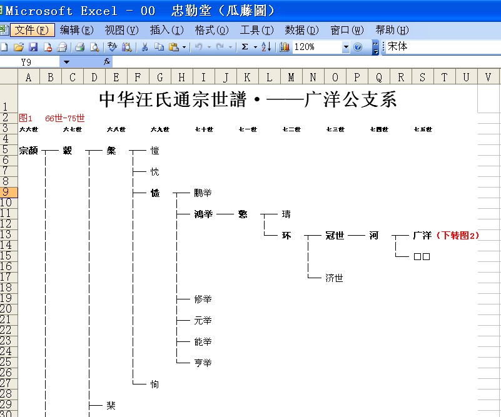Launch the Chart Wizard icon
The width and height of the screenshot is (501, 417).
285,46
